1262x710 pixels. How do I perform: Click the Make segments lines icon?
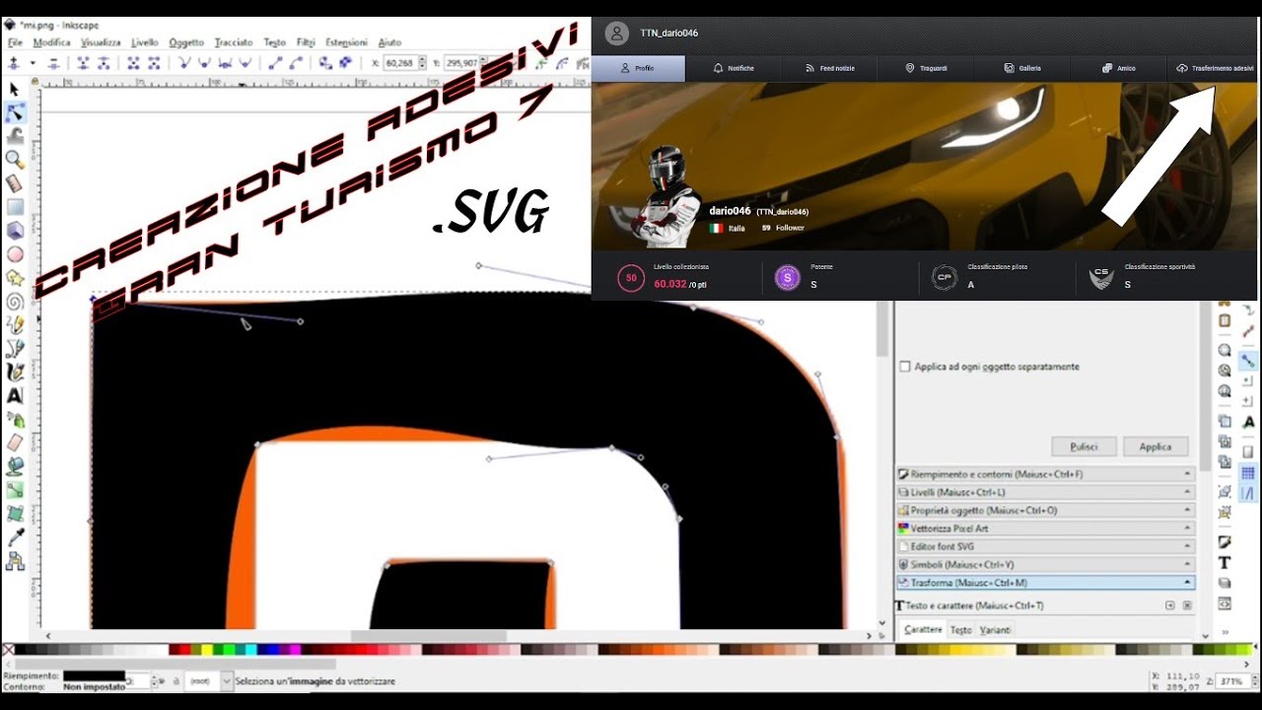tap(275, 62)
